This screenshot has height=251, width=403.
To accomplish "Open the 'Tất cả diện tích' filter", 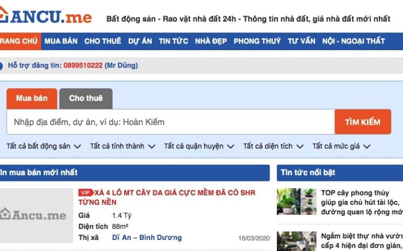I will coord(273,146).
